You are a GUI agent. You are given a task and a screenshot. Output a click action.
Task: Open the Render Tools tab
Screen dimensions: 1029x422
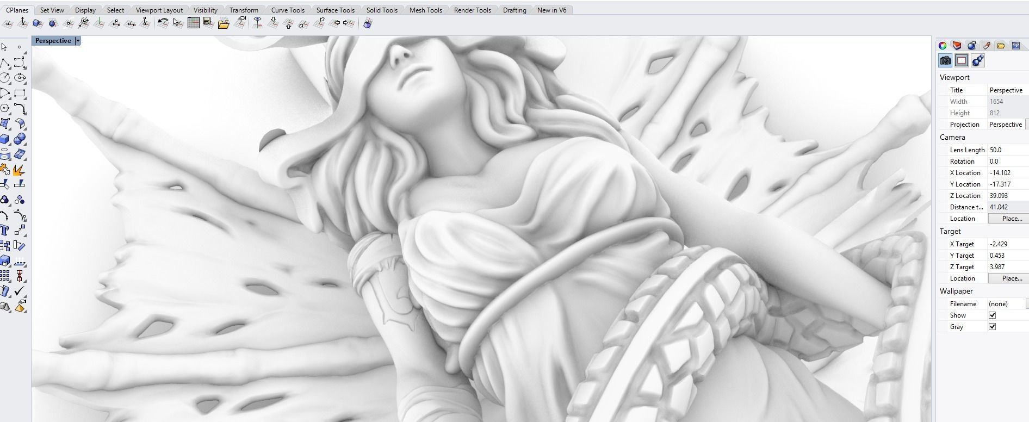(473, 10)
